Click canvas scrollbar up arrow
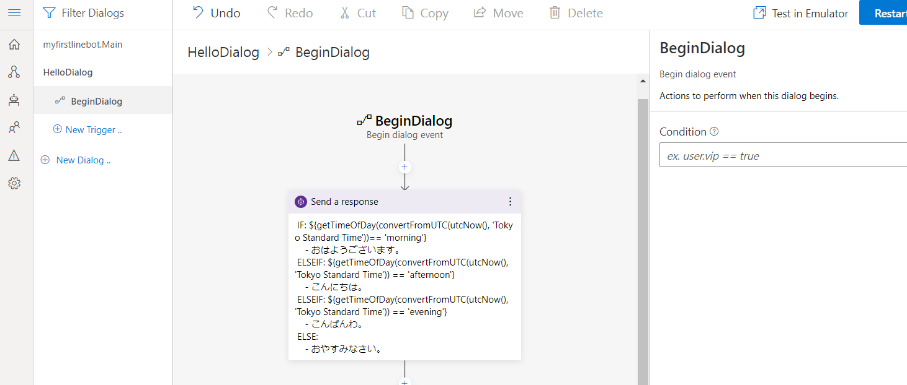 (x=643, y=80)
